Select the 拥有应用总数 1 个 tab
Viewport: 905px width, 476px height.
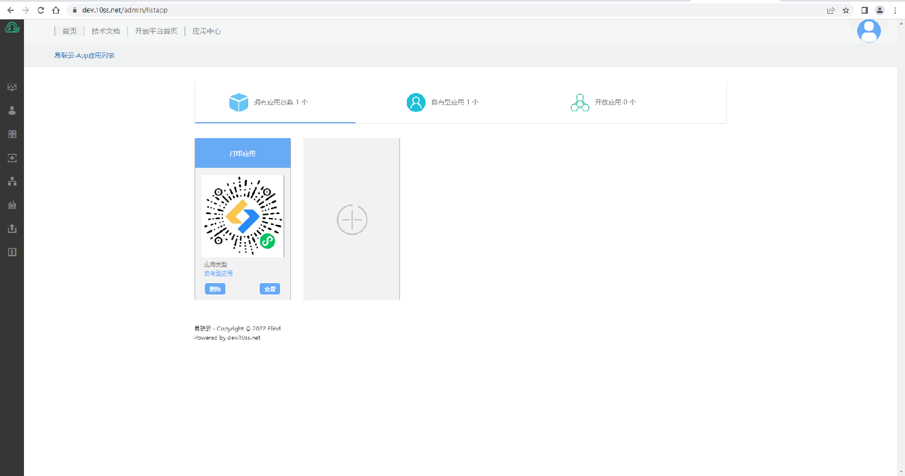coord(275,102)
